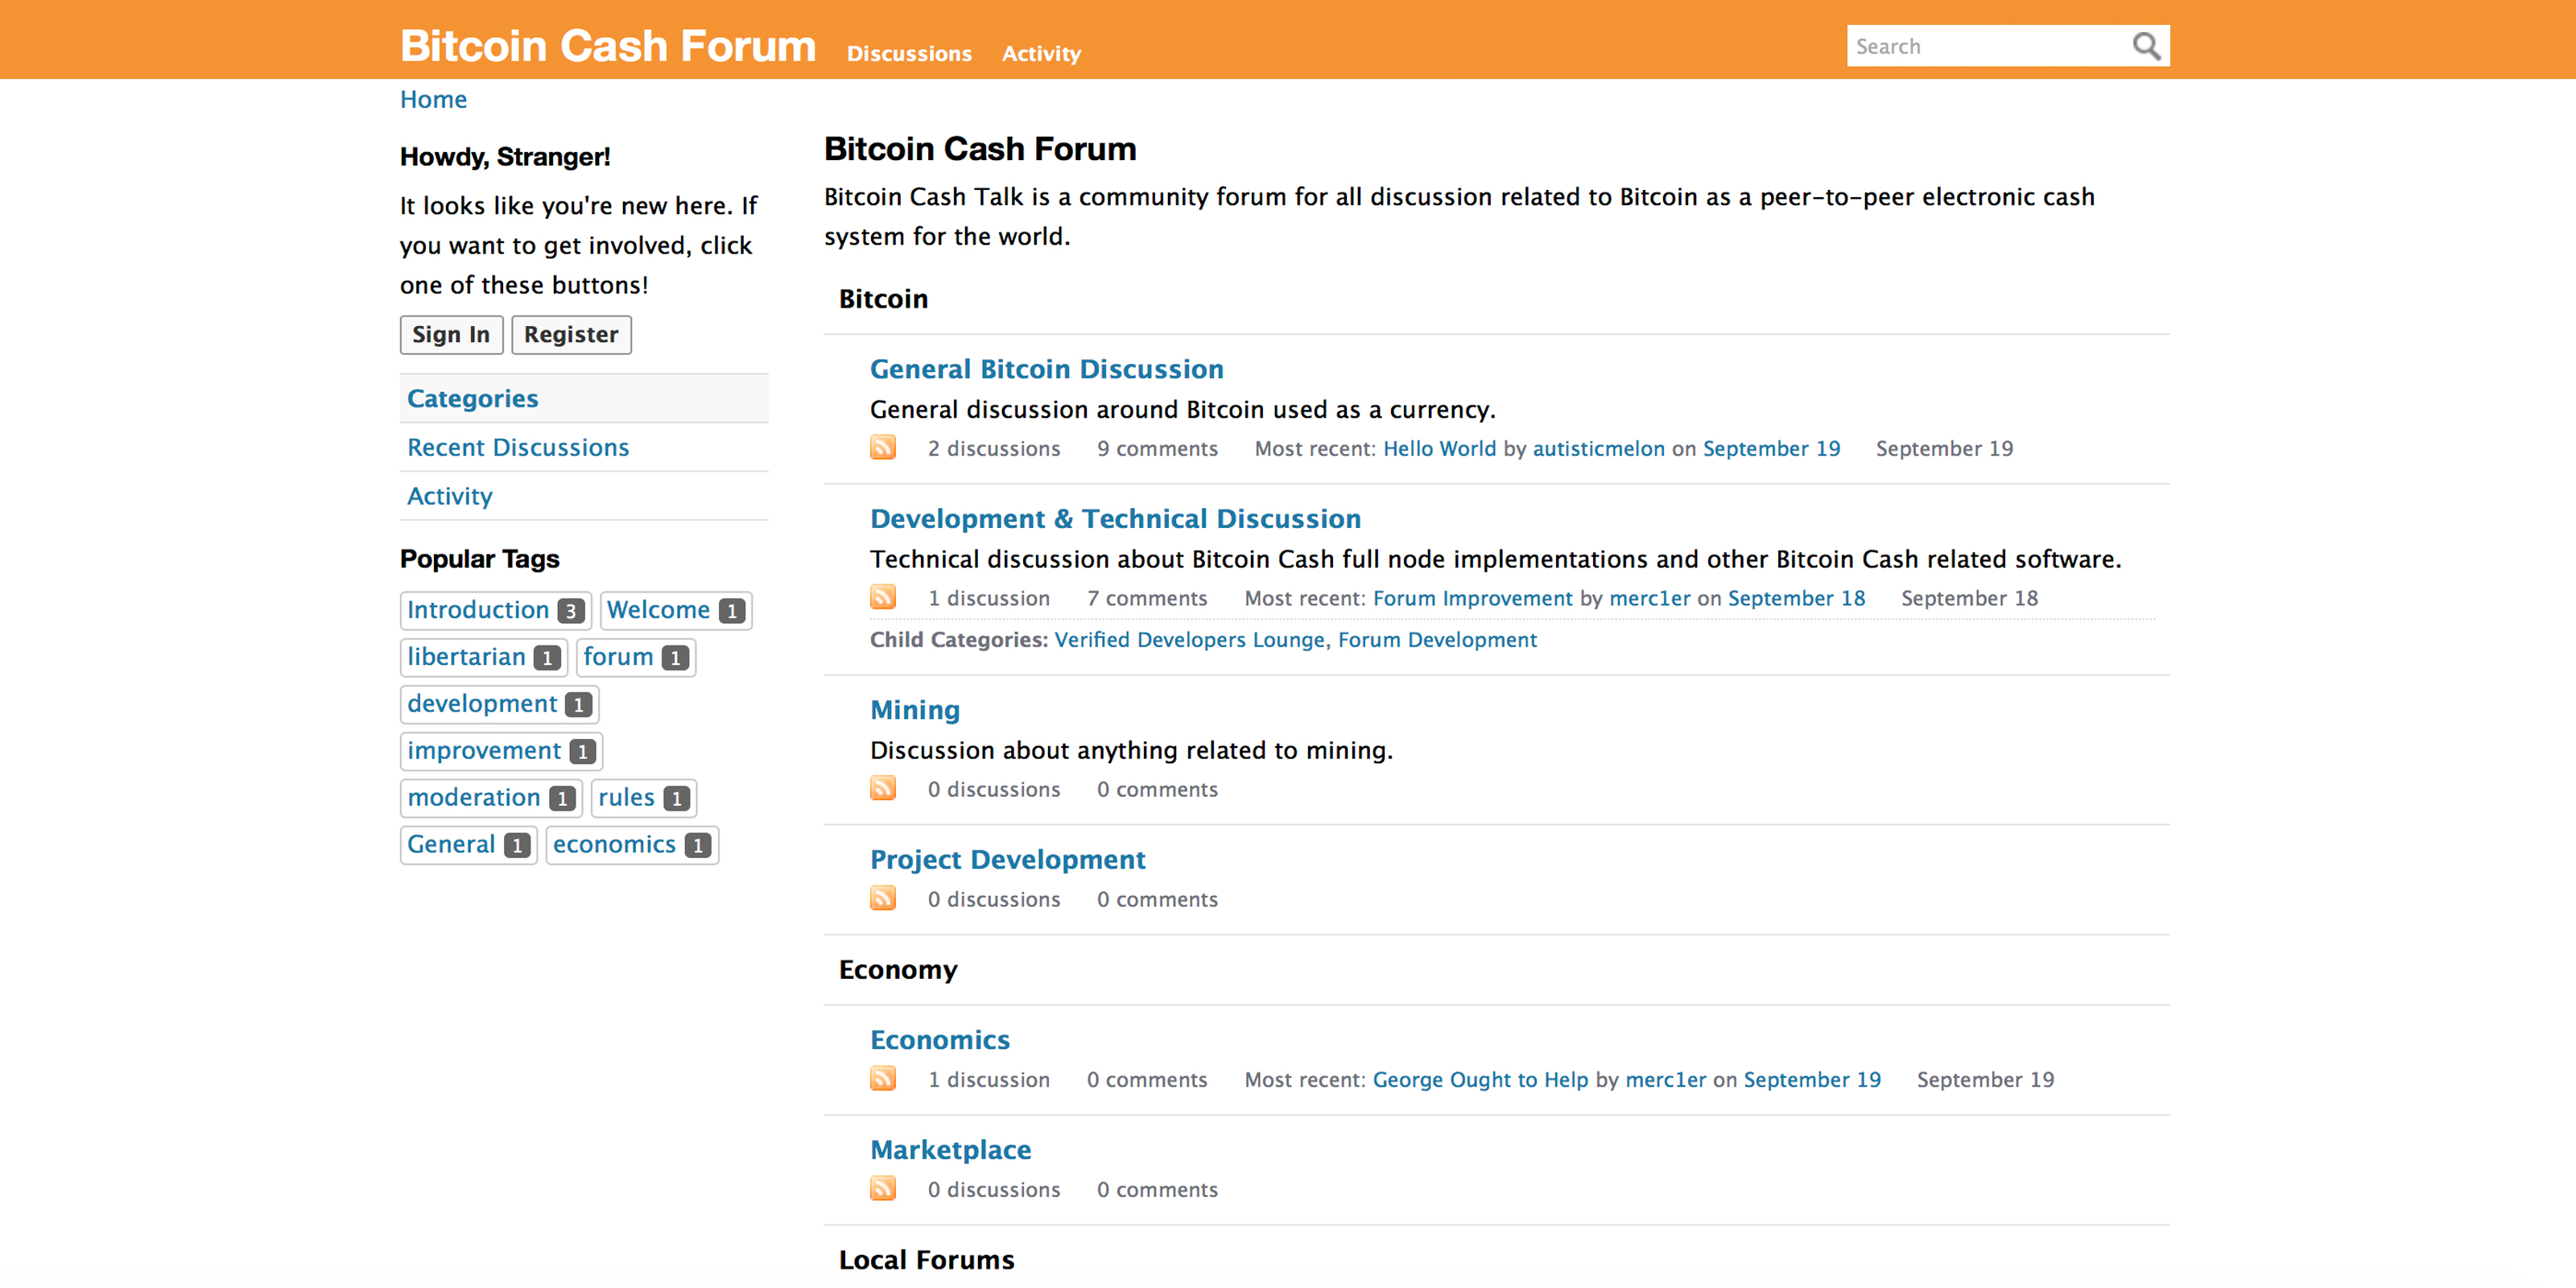This screenshot has height=1288, width=2576.
Task: Click the Economics RSS feed icon
Action: [883, 1079]
